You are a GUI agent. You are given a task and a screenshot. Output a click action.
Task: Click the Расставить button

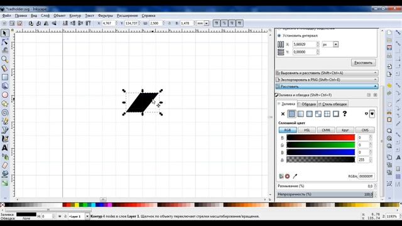click(x=363, y=63)
